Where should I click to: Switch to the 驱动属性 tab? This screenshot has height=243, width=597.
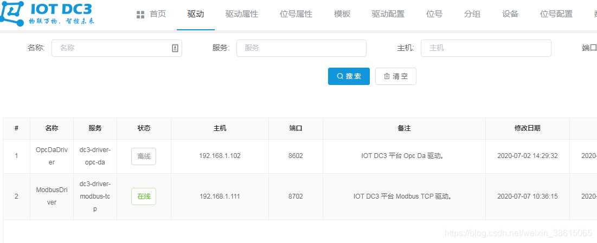pyautogui.click(x=242, y=15)
